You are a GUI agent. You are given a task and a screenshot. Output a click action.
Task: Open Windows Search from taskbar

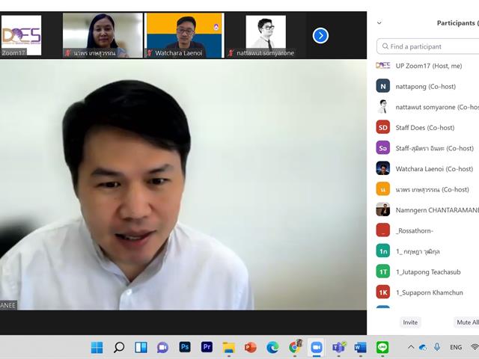(119, 347)
